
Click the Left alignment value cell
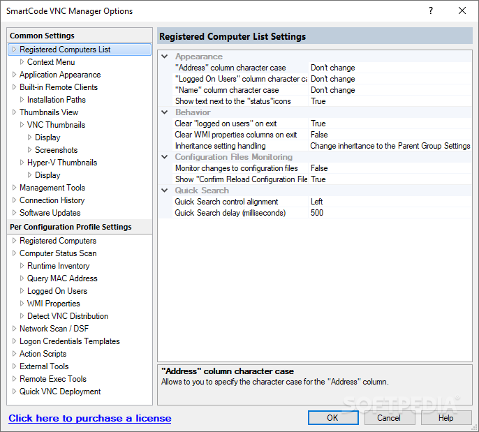[317, 202]
